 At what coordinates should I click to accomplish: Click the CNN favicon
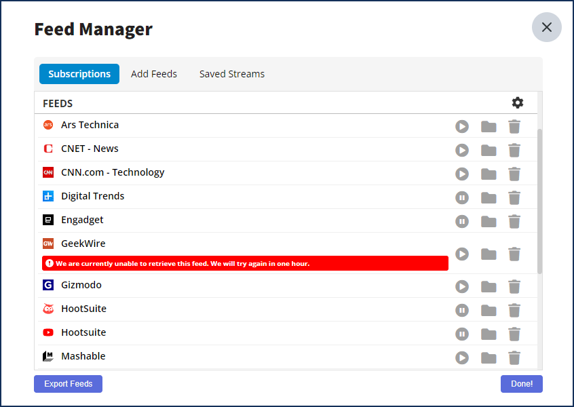pyautogui.click(x=48, y=172)
